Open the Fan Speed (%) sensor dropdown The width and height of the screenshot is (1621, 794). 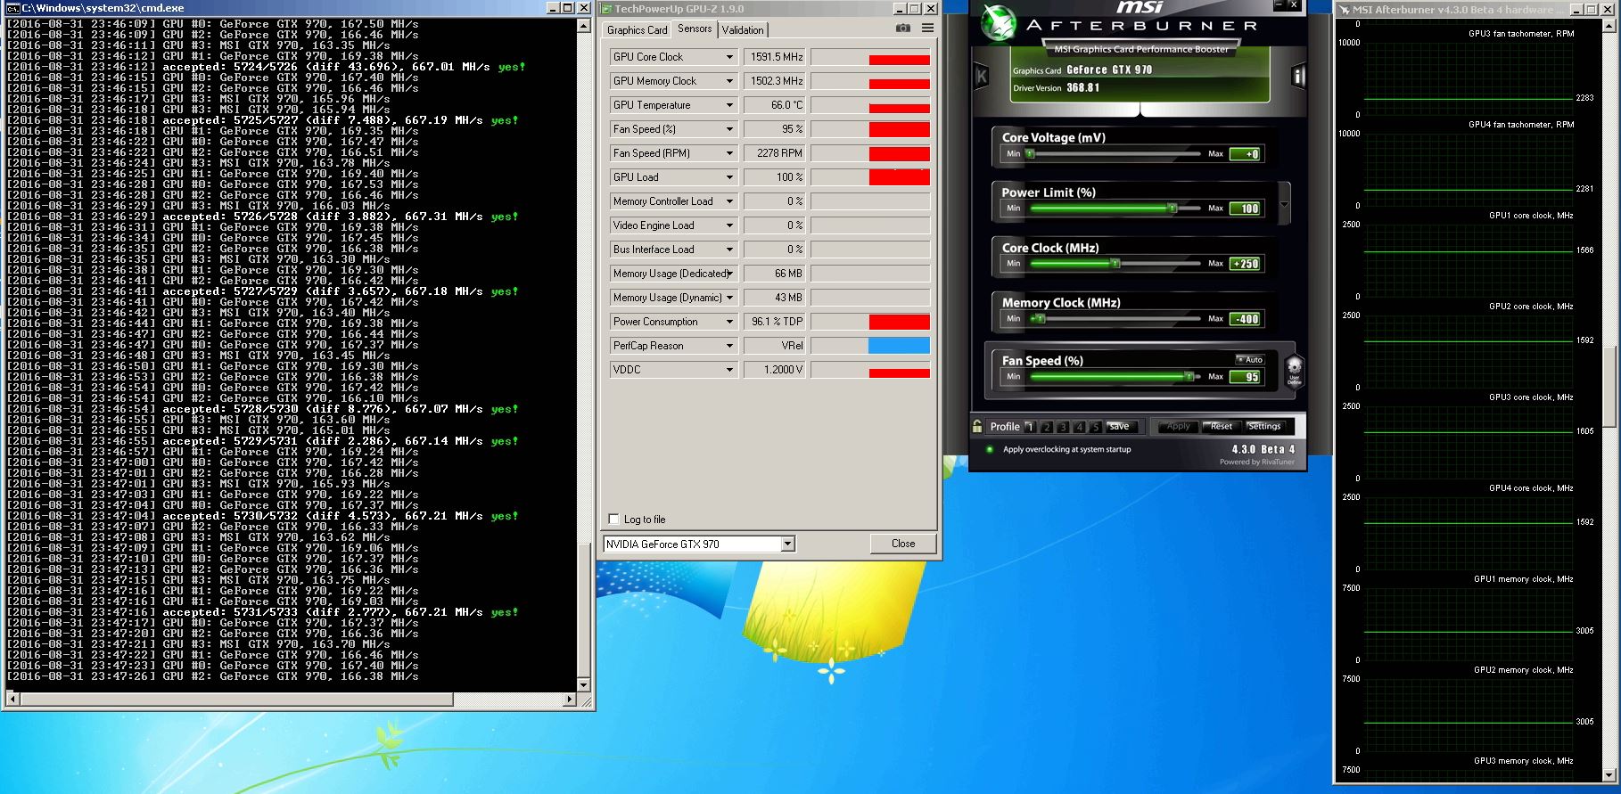tap(729, 129)
